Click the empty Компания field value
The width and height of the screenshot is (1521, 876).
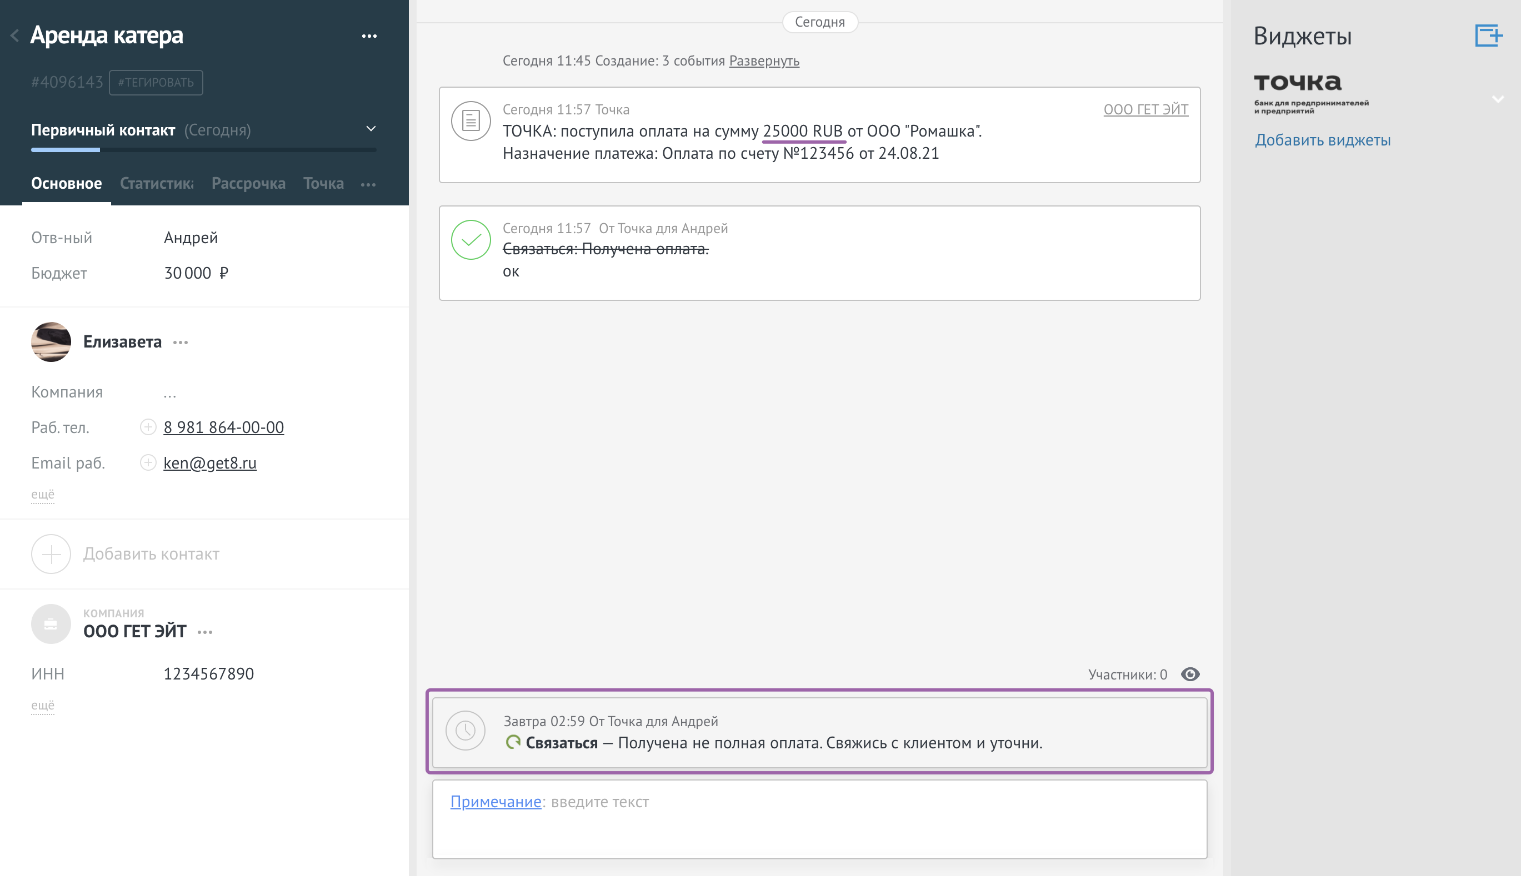[x=170, y=393]
